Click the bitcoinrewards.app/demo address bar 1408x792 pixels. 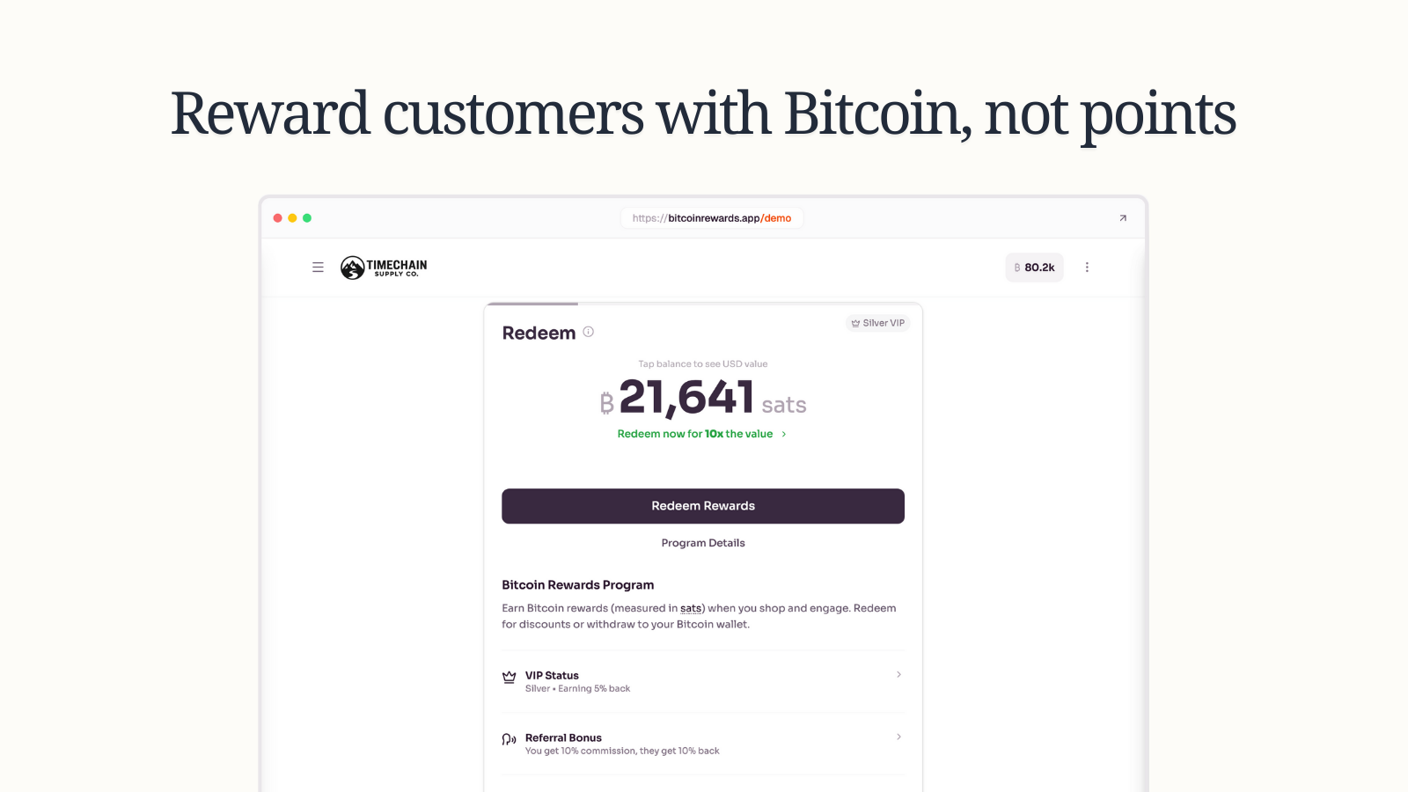[x=711, y=218]
